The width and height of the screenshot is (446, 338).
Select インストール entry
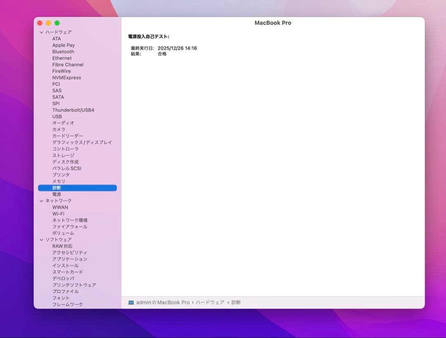coord(65,265)
